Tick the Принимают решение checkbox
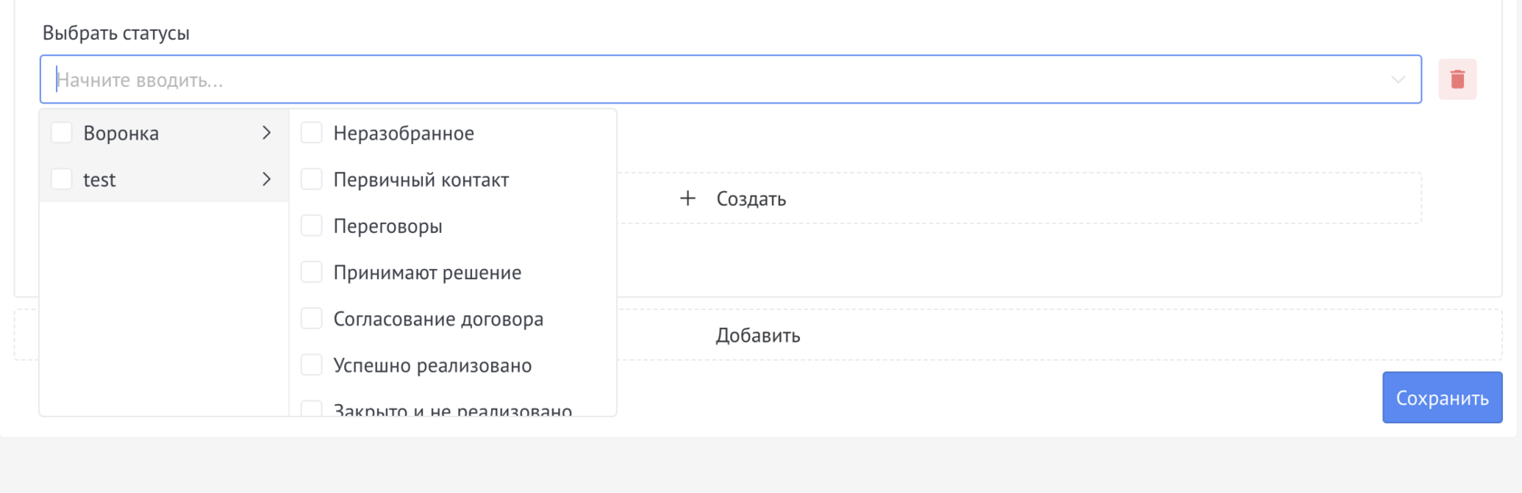The width and height of the screenshot is (1522, 493). [312, 273]
